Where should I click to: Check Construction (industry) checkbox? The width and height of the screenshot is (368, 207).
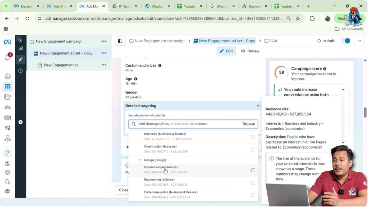point(253,149)
